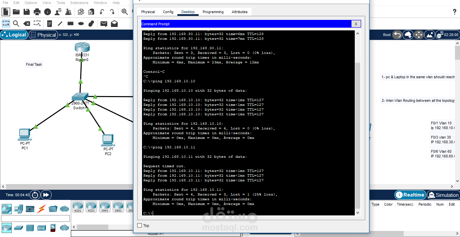Pick the 4331 router from device list

78,206
